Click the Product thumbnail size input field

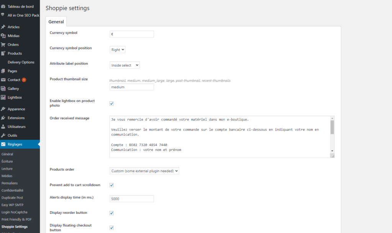click(x=132, y=87)
